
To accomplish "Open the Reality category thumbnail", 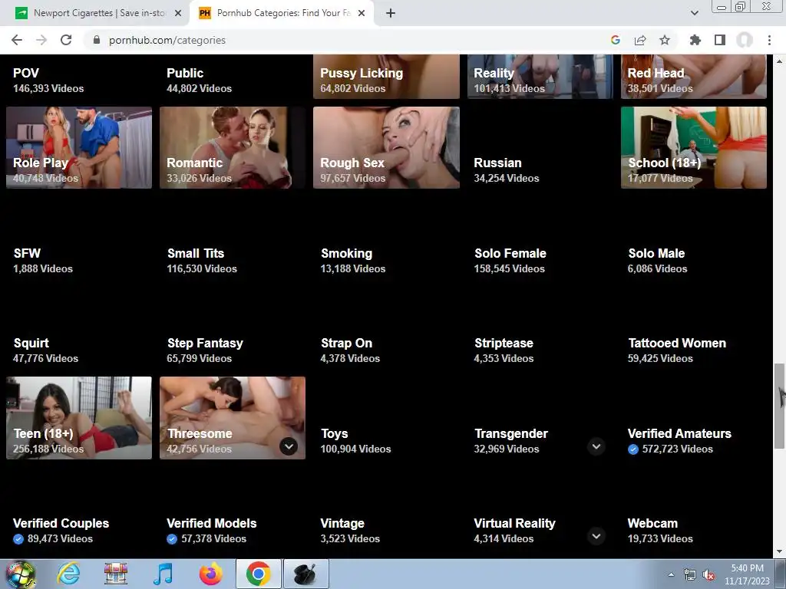I will click(x=540, y=77).
